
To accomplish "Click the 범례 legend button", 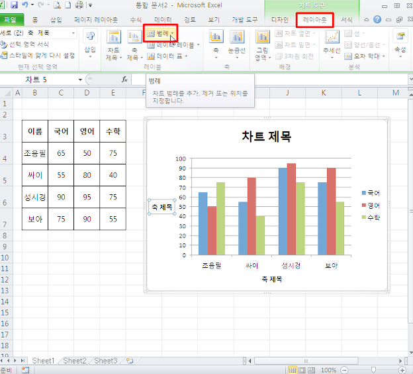I will point(161,33).
